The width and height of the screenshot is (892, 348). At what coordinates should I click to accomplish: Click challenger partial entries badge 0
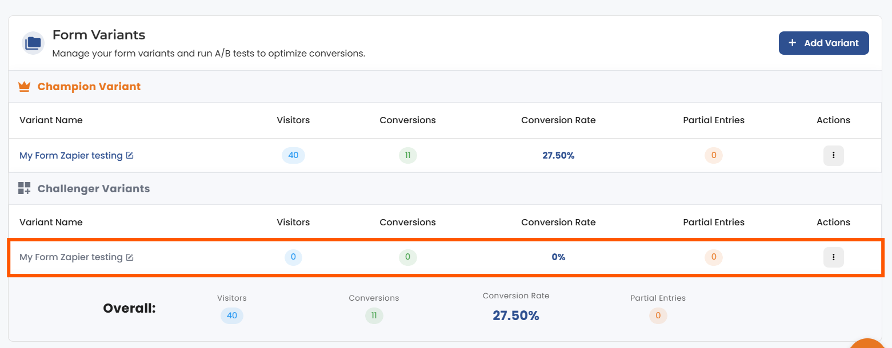point(713,257)
